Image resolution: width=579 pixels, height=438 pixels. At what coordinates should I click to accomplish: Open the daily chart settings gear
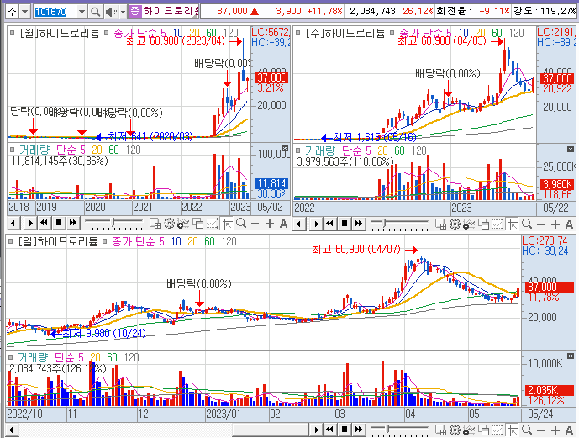coord(455,430)
